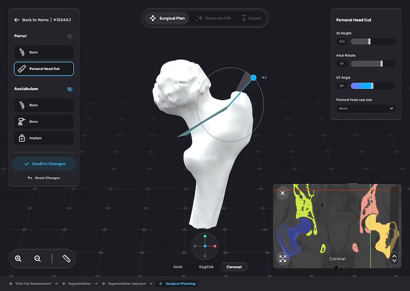This screenshot has height=291, width=410.
Task: Expand the CT preview to fullscreen
Action: point(283,259)
